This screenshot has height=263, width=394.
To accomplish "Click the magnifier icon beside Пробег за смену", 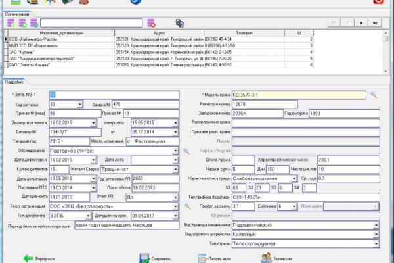I will 187,206.
